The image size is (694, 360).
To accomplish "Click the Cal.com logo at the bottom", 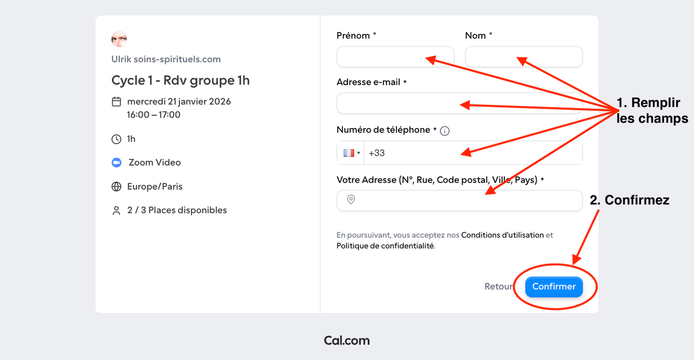I will point(347,341).
